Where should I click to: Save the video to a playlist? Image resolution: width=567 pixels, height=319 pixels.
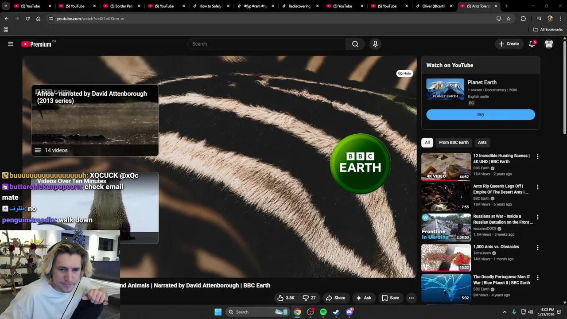(390, 298)
